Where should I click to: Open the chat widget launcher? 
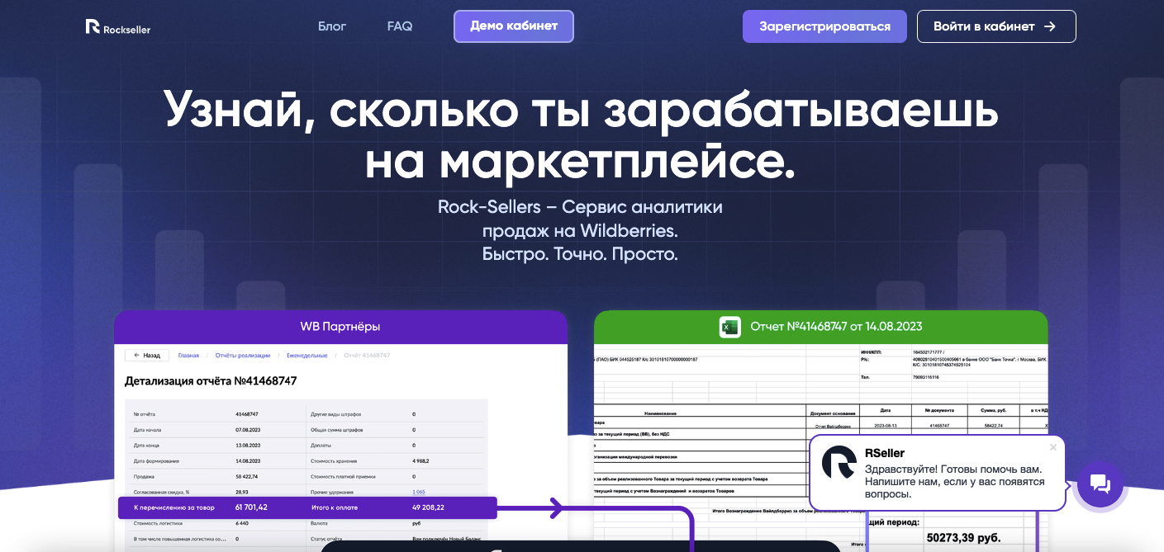tap(1100, 484)
